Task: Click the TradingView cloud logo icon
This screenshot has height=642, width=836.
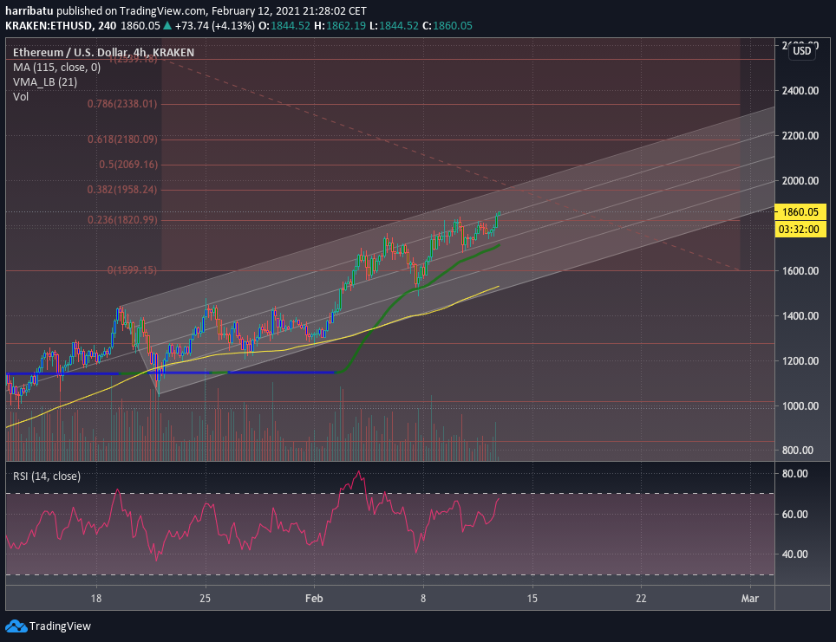Action: (x=16, y=626)
